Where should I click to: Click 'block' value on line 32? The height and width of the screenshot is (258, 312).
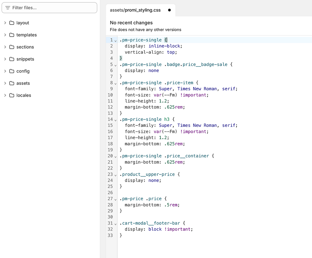point(155,229)
